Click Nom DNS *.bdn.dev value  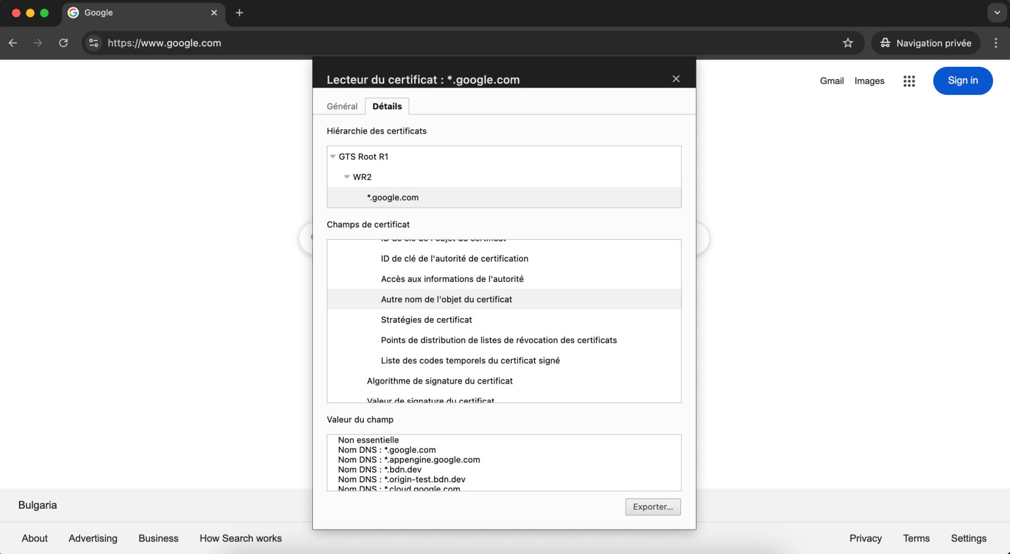pos(380,469)
